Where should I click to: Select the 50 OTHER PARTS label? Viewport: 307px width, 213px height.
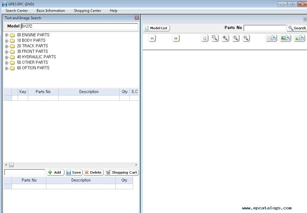(x=33, y=62)
